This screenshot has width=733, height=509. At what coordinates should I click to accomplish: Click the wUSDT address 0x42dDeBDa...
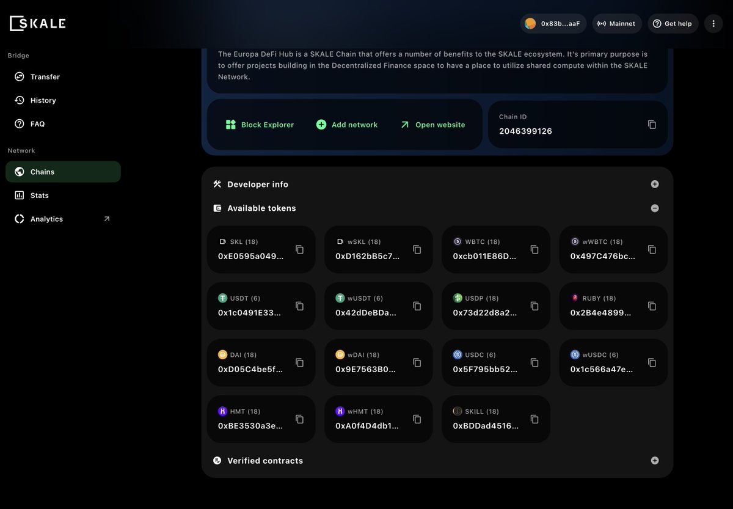click(x=366, y=313)
